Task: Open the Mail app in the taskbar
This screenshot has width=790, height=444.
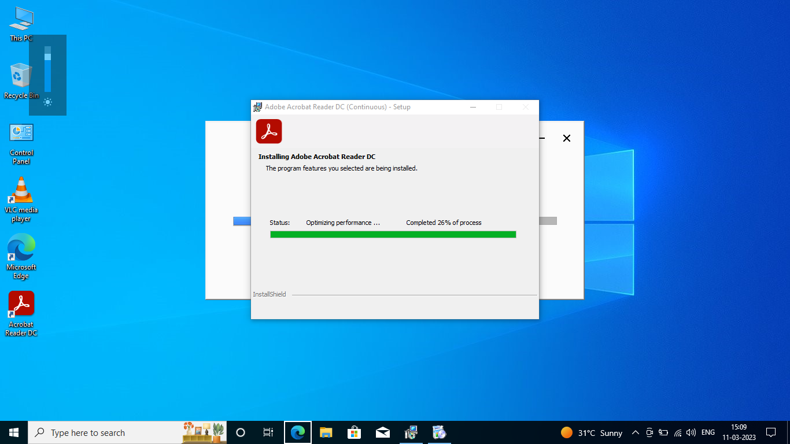Action: [x=382, y=432]
